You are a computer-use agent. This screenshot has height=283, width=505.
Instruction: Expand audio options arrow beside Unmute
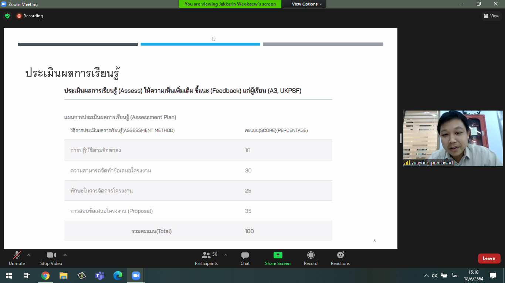click(29, 255)
